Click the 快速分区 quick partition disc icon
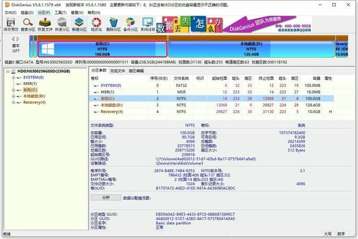358x239 pixels. click(x=62, y=22)
